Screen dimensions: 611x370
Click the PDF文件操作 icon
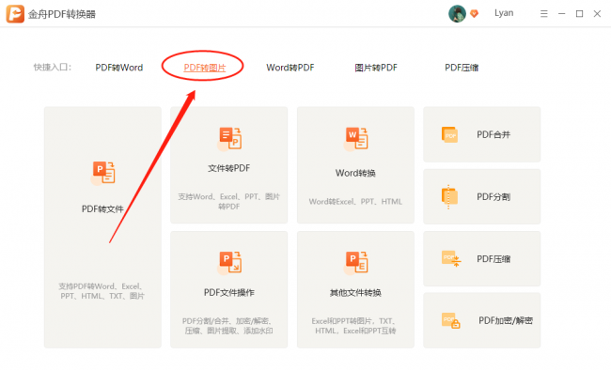pos(229,263)
